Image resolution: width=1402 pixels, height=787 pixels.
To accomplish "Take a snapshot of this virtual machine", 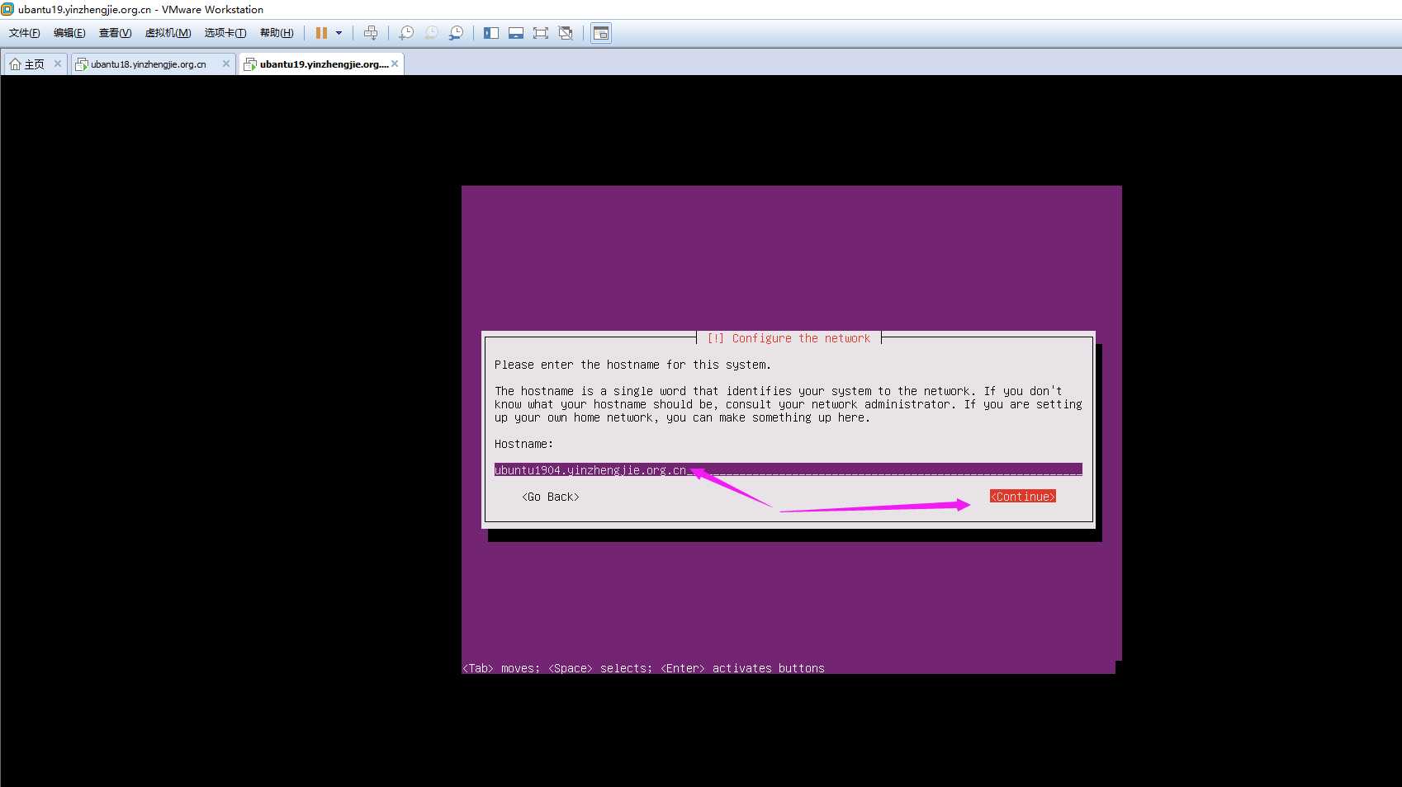I will (406, 33).
